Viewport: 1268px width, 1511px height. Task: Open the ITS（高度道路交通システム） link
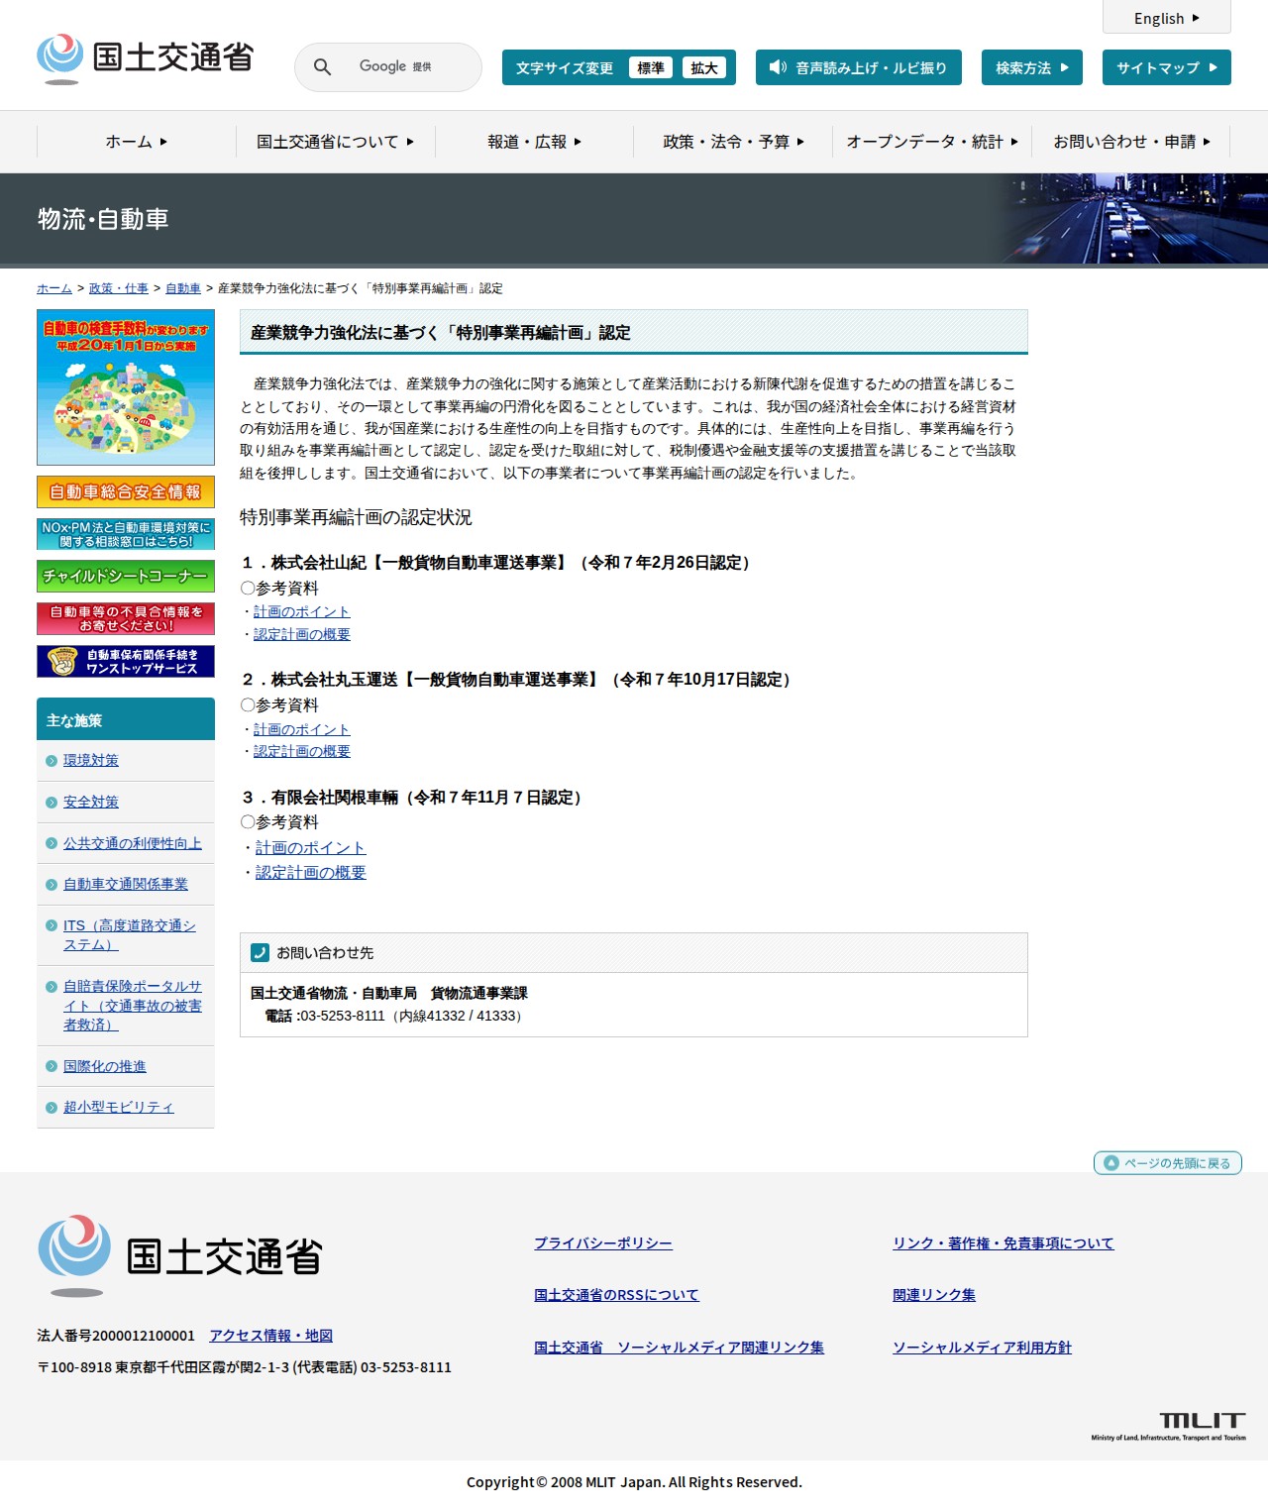130,935
